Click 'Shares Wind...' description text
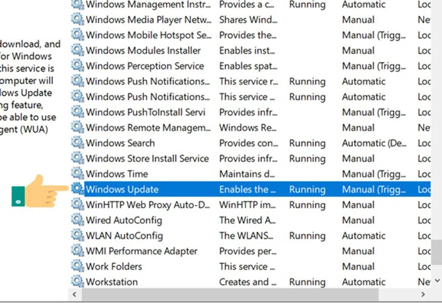The image size is (442, 303). [x=248, y=20]
